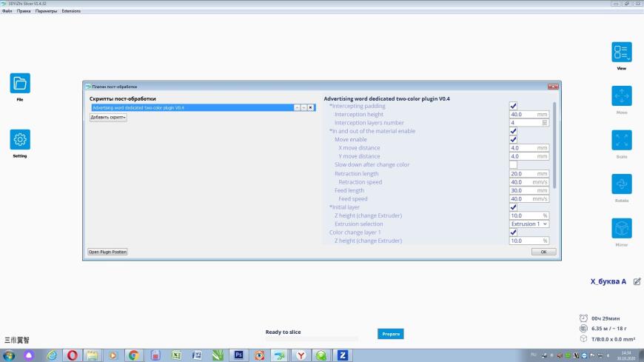Click the slicing progress bar
644x362 pixels.
click(312, 339)
